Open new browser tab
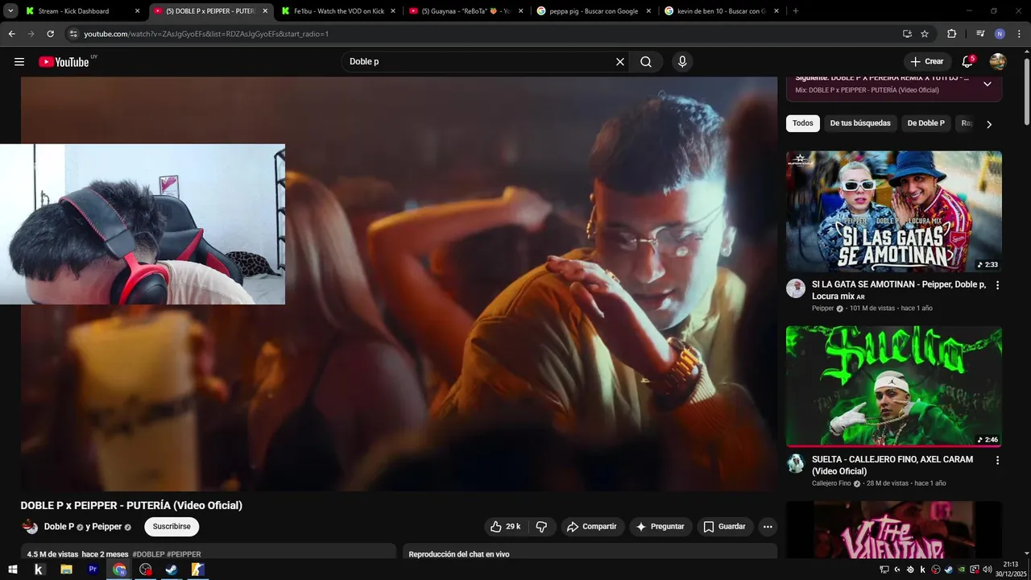This screenshot has width=1031, height=580. click(796, 11)
